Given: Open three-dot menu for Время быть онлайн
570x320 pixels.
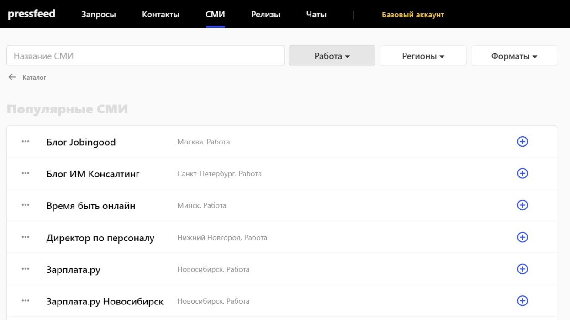Looking at the screenshot, I should pos(26,205).
